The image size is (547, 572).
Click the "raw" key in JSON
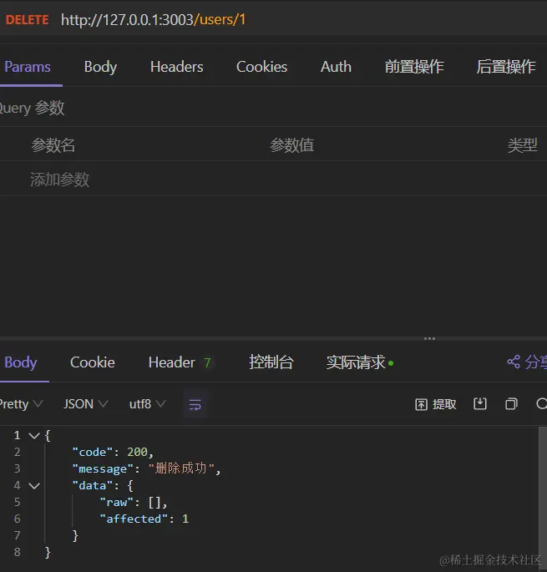(x=117, y=503)
